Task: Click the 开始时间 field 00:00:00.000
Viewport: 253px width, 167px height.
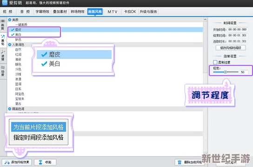Action: tap(237, 29)
